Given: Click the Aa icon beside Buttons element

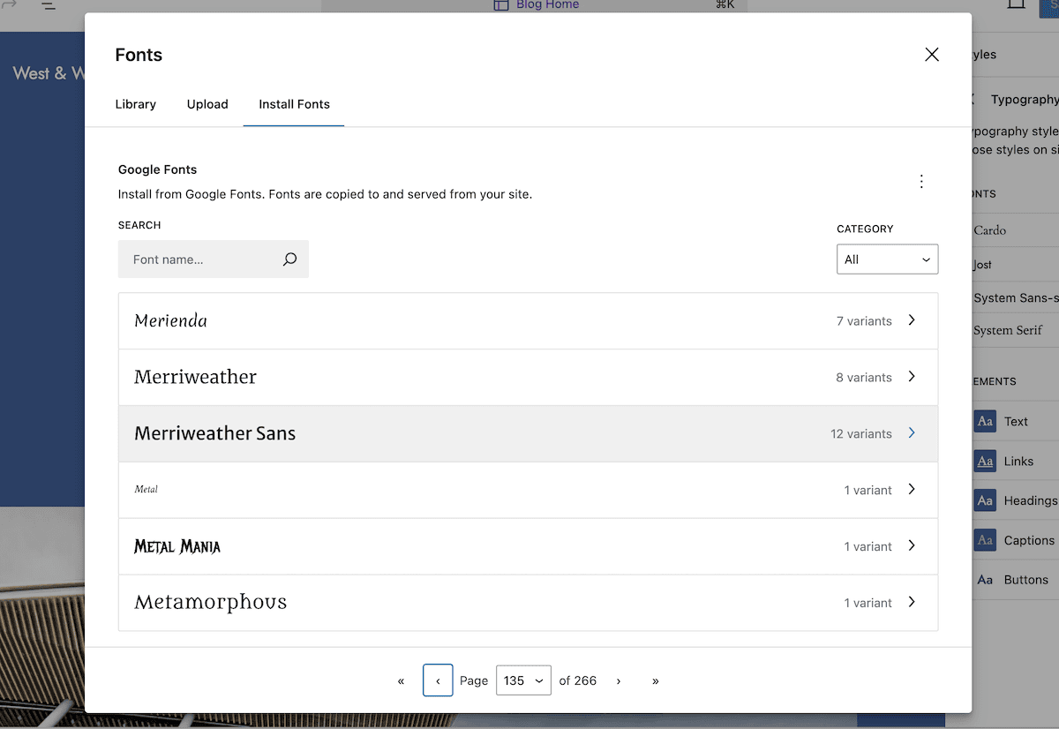Looking at the screenshot, I should pos(984,579).
